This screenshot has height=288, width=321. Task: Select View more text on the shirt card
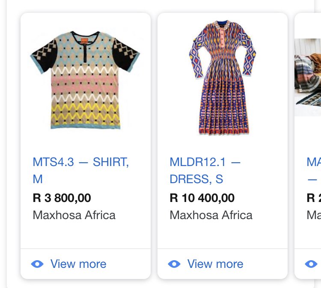[x=78, y=264]
